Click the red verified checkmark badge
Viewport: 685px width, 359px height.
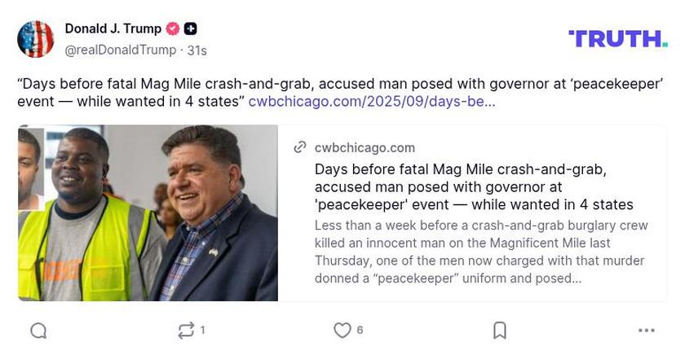coord(173,28)
